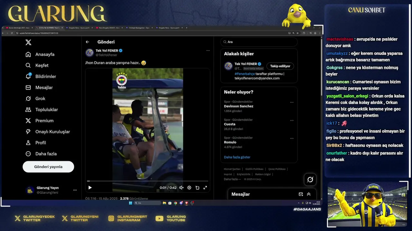412x231 pixels.
Task: Open Glarung Yayın account options dots
Action: pos(75,190)
